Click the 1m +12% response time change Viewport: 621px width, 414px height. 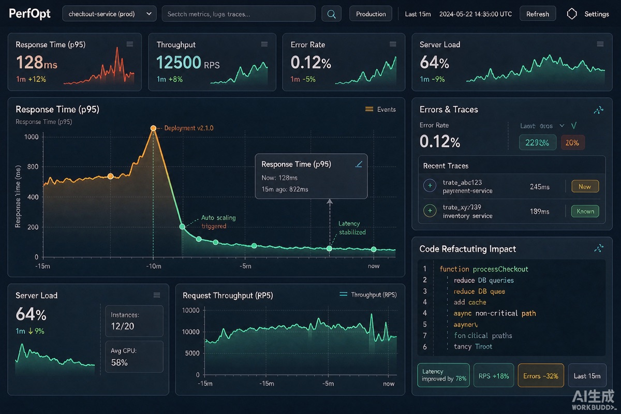click(x=31, y=79)
